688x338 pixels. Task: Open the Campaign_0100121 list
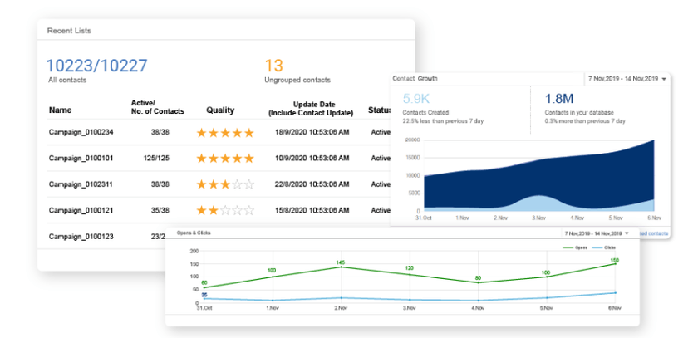click(81, 211)
